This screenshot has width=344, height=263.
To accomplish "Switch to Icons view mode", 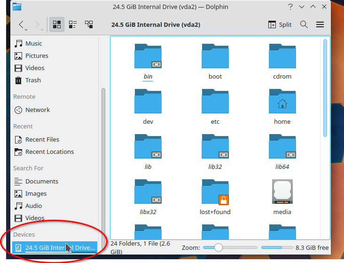I will click(57, 24).
